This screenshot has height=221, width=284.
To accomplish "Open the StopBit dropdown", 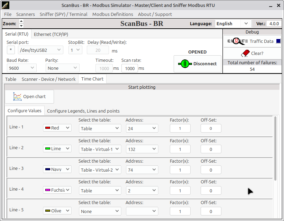I will click(x=75, y=50).
